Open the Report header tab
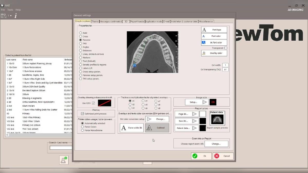 pyautogui.click(x=137, y=22)
